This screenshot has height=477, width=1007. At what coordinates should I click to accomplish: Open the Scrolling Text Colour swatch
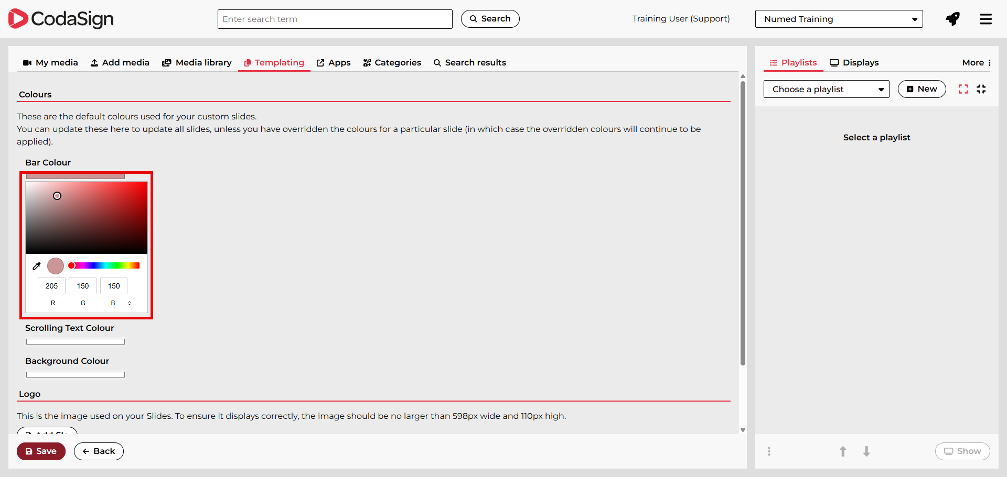click(76, 342)
